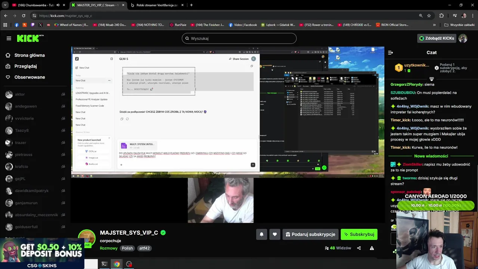This screenshot has height=269, width=478.
Task: Click the Chrome icon in the taskbar
Action: [x=117, y=264]
